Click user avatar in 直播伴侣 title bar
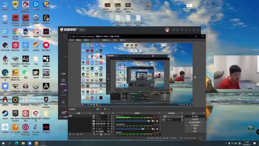 tap(167, 30)
